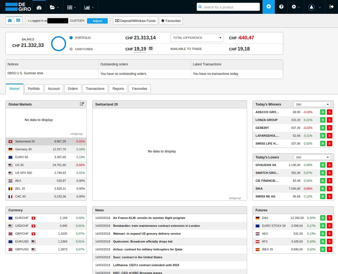The image size is (338, 274).
Task: Expand the TOTAL DIFFERENCE dropdown
Action: 197,38
